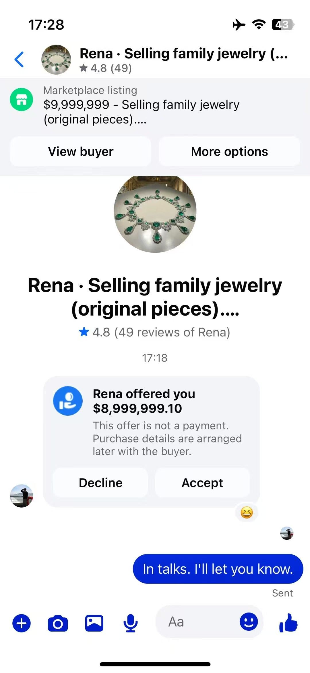Send a thumbs-up like
The width and height of the screenshot is (310, 673).
pos(288,623)
